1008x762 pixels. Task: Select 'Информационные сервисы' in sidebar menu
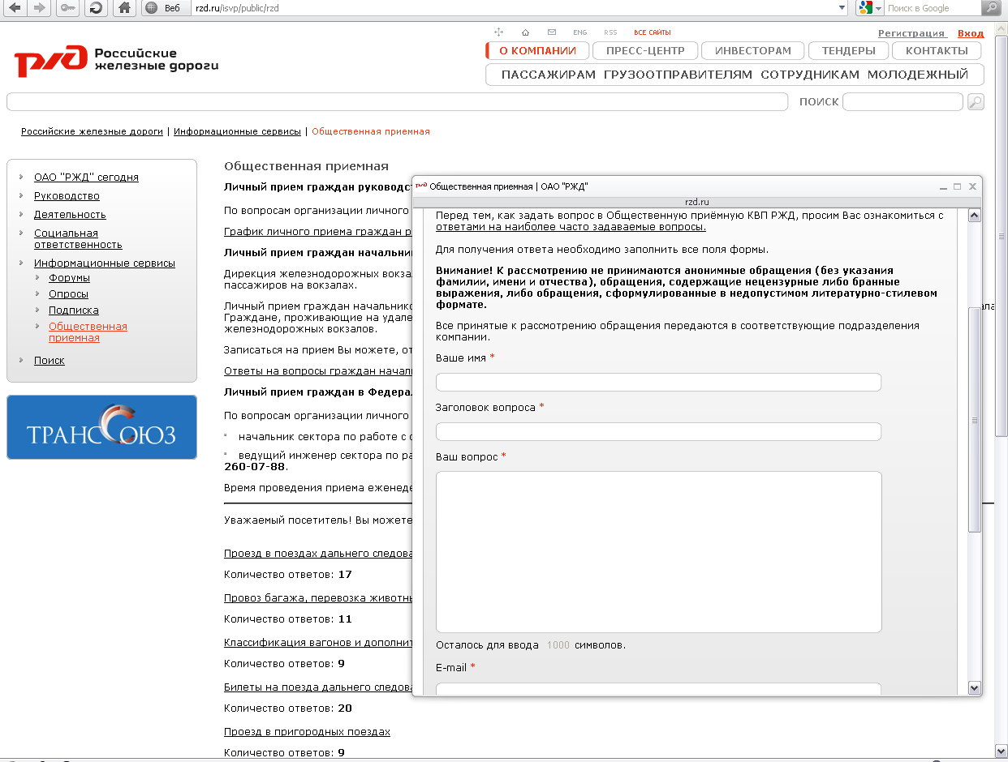[x=105, y=263]
